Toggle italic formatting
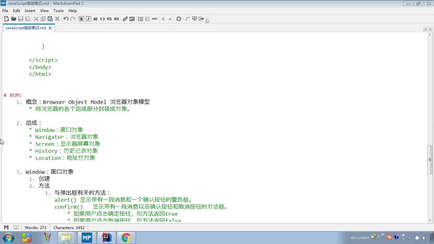 (88, 19)
